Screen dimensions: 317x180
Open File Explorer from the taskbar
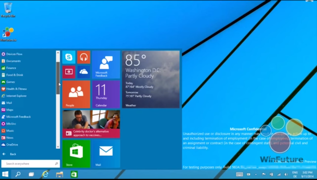point(59,175)
